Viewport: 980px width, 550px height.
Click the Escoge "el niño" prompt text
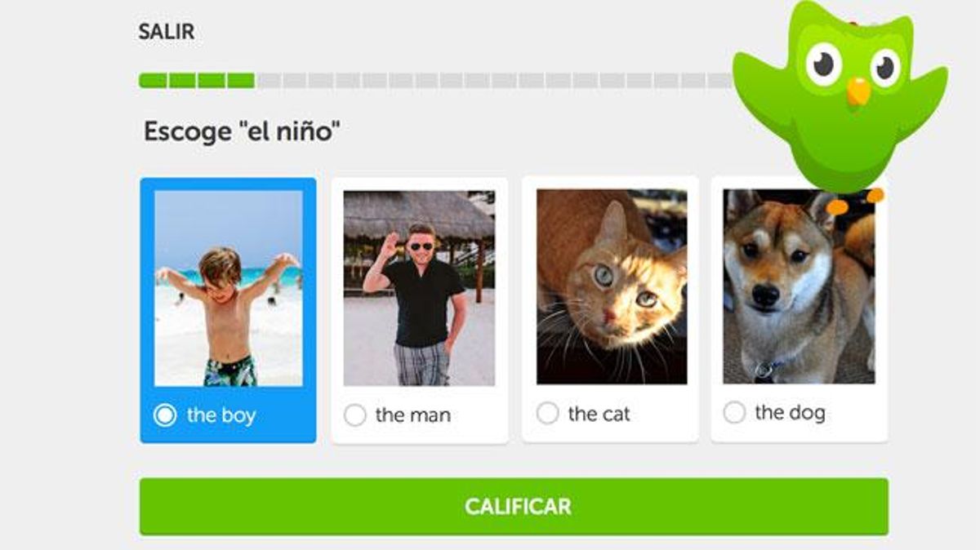(242, 131)
